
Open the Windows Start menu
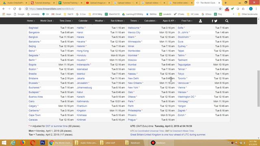click(4, 143)
